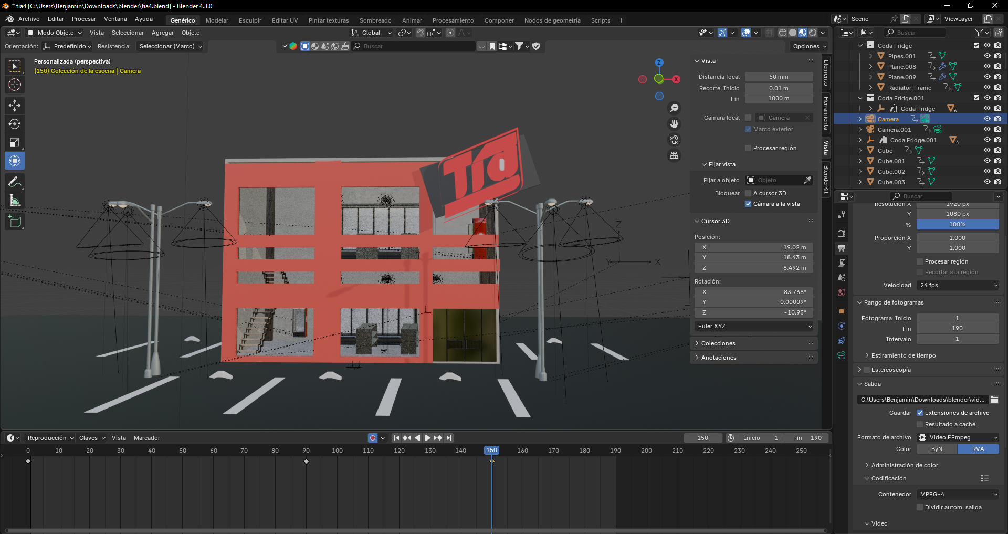The width and height of the screenshot is (1008, 534).
Task: Activate the 3D Cursor tool
Action: pyautogui.click(x=15, y=85)
